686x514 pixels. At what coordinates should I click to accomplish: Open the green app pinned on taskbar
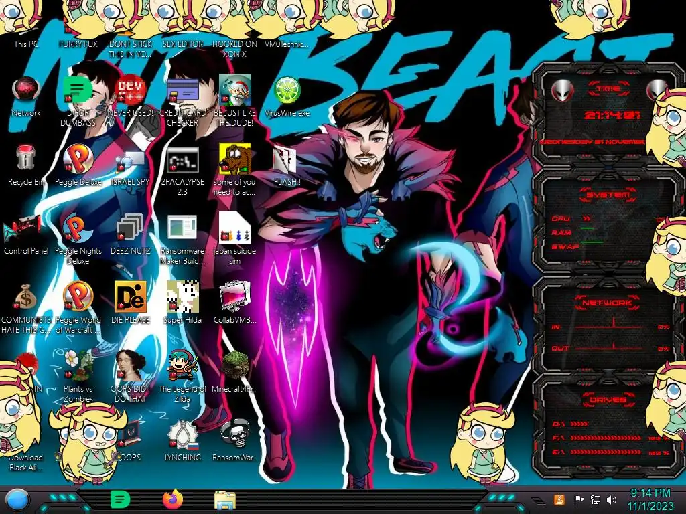coord(120,500)
